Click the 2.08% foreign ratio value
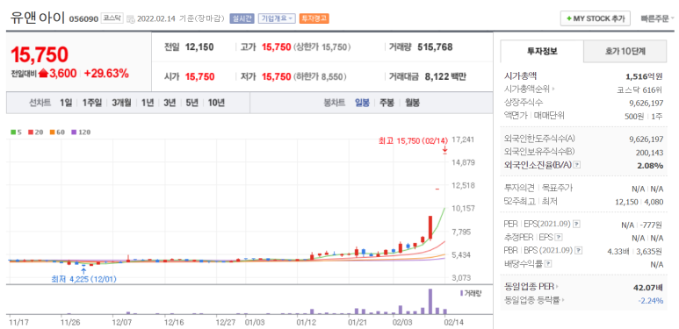 (650, 165)
